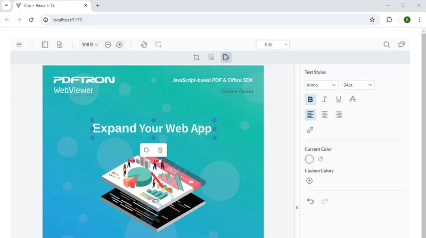Screen dimensions: 426x238
Task: Switch to Vite + React + TS tab
Action: (52, 5)
